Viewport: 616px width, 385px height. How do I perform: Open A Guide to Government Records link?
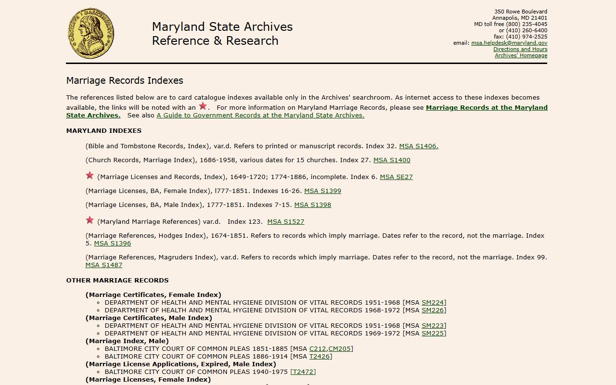coord(260,115)
